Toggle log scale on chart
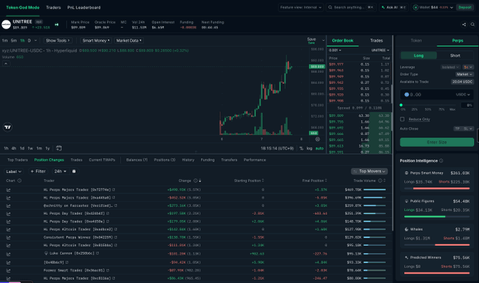Viewport: 479px width, 283px height. (310, 148)
